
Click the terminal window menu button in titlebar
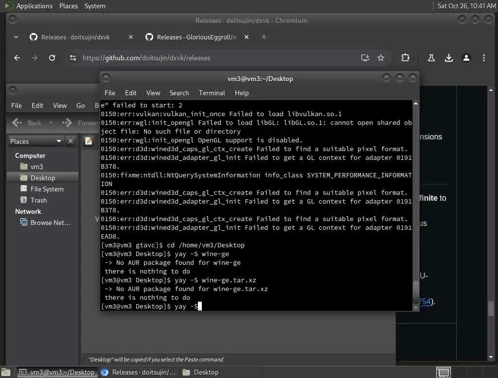(x=107, y=78)
